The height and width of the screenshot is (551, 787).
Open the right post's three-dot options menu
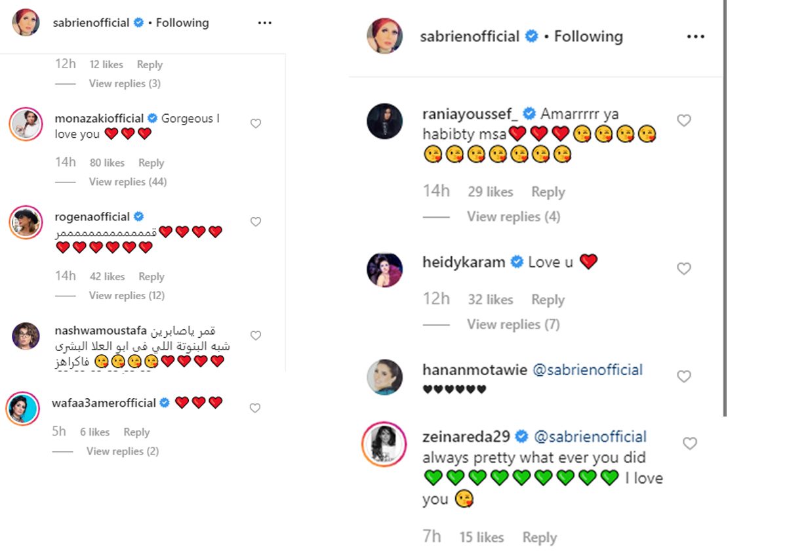(x=695, y=37)
